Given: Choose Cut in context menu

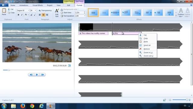Looking at the screenshot, I should [x=148, y=35].
